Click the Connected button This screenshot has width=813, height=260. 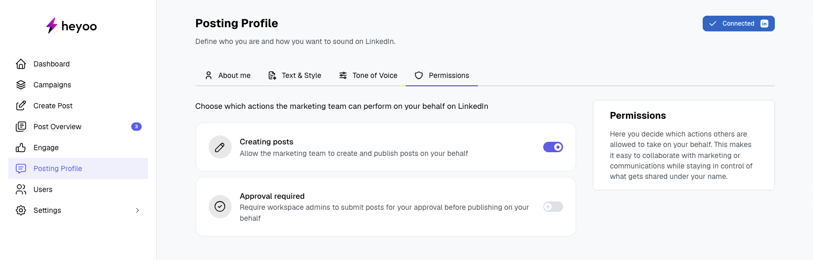pyautogui.click(x=738, y=24)
